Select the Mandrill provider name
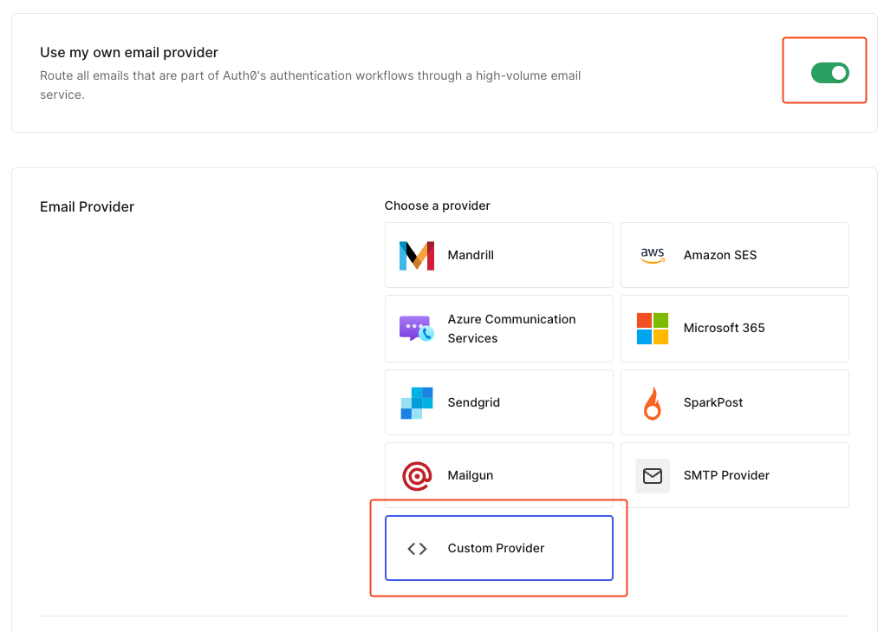The width and height of the screenshot is (884, 633). tap(471, 255)
